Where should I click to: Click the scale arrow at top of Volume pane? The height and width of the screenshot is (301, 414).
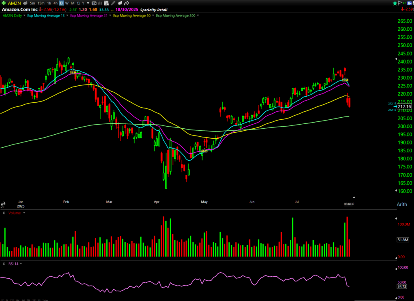tap(396, 218)
